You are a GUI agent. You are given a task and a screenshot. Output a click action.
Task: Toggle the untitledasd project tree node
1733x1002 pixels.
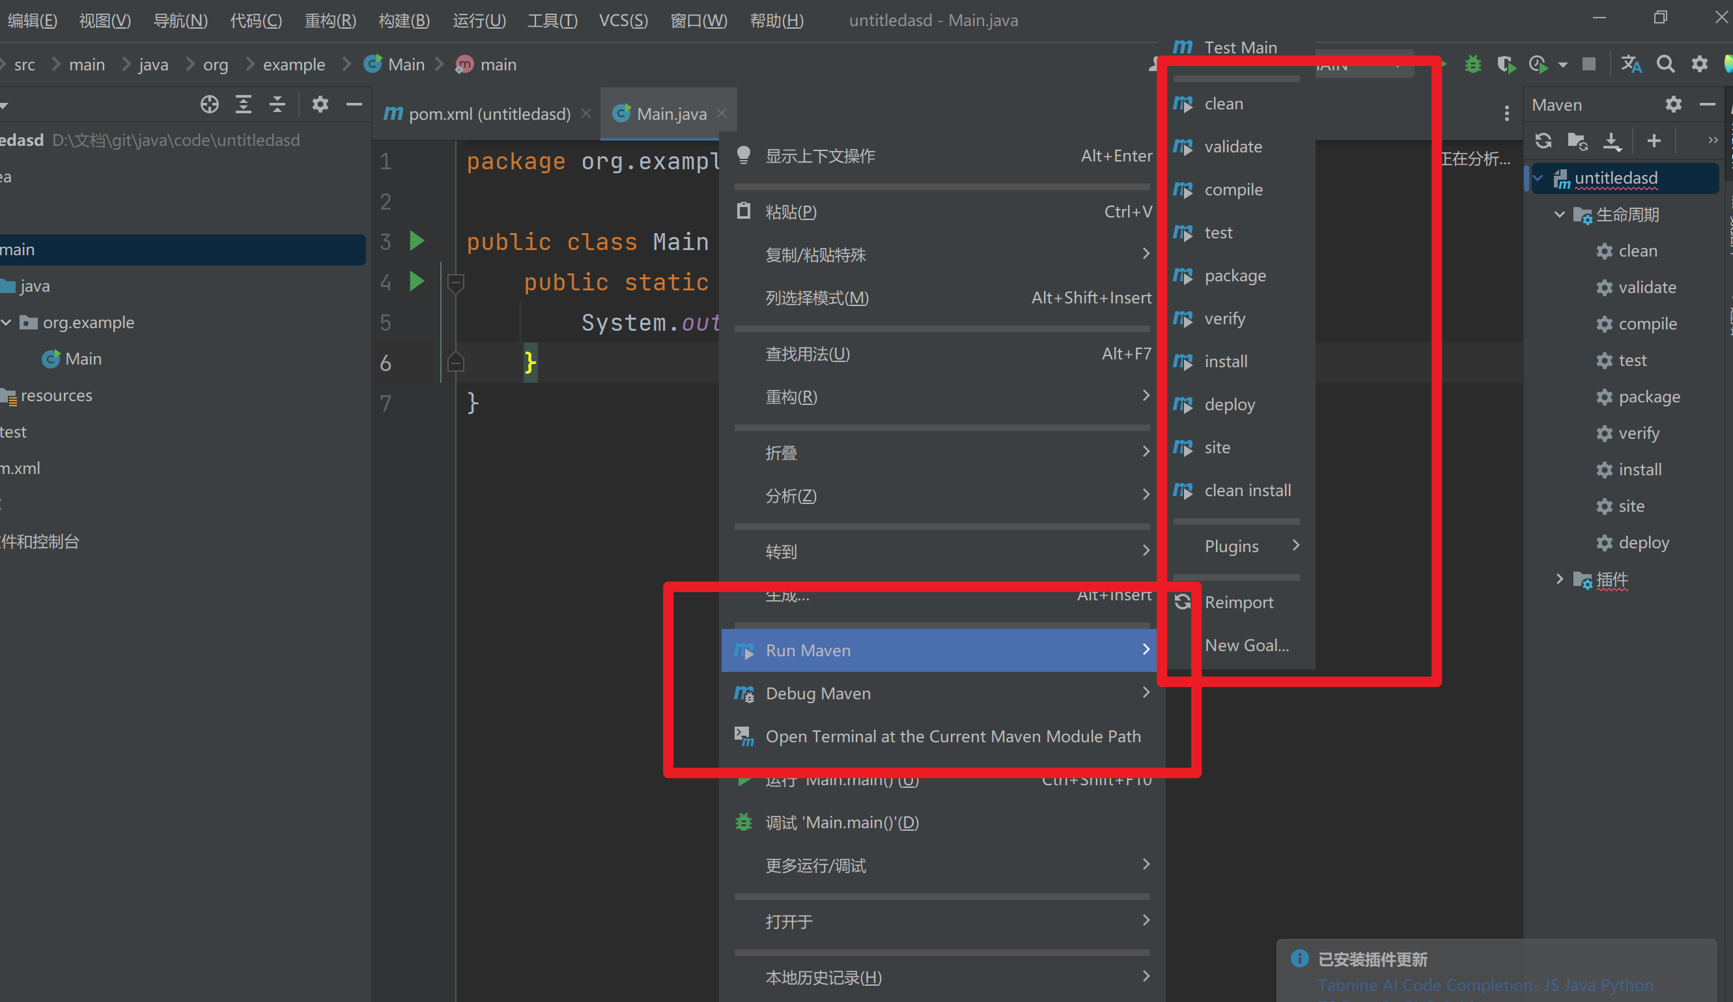click(1540, 178)
